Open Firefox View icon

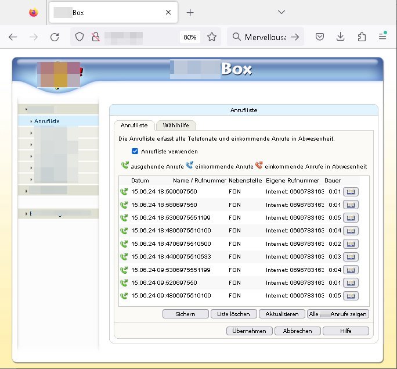pos(34,12)
